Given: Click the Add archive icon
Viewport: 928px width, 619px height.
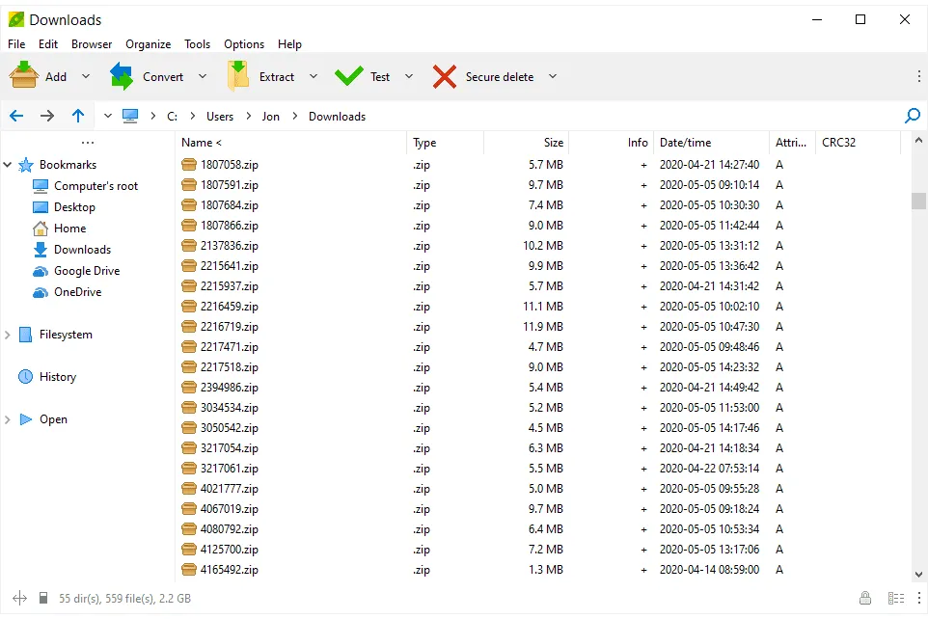Looking at the screenshot, I should click(24, 75).
